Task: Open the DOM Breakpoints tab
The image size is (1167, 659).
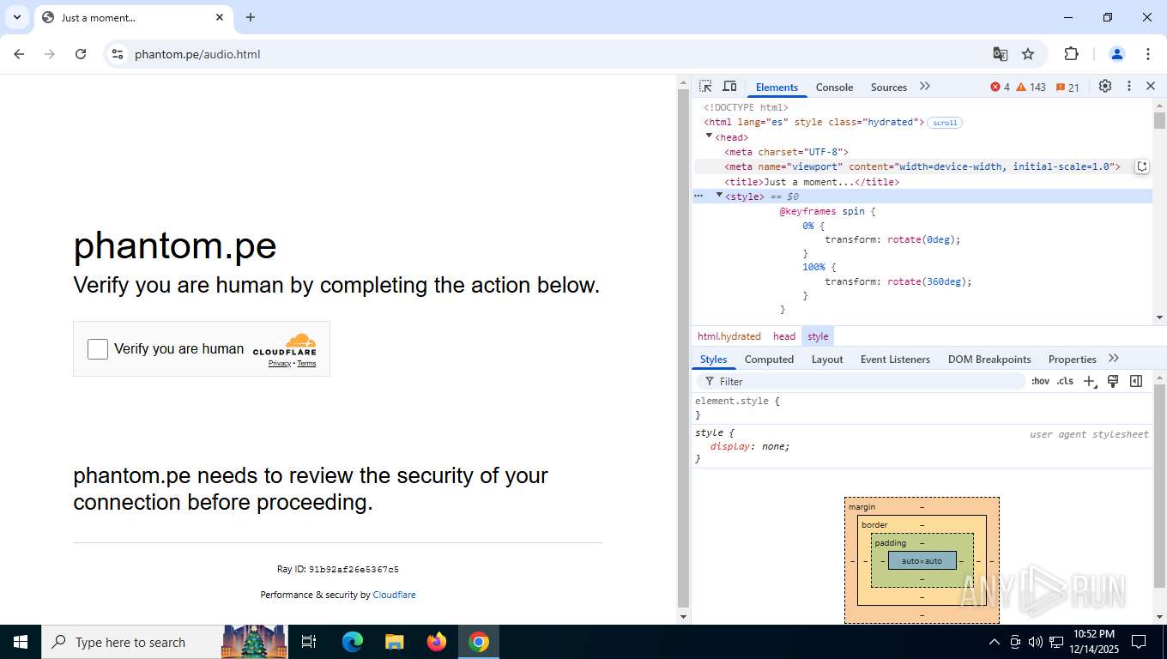Action: (x=989, y=360)
